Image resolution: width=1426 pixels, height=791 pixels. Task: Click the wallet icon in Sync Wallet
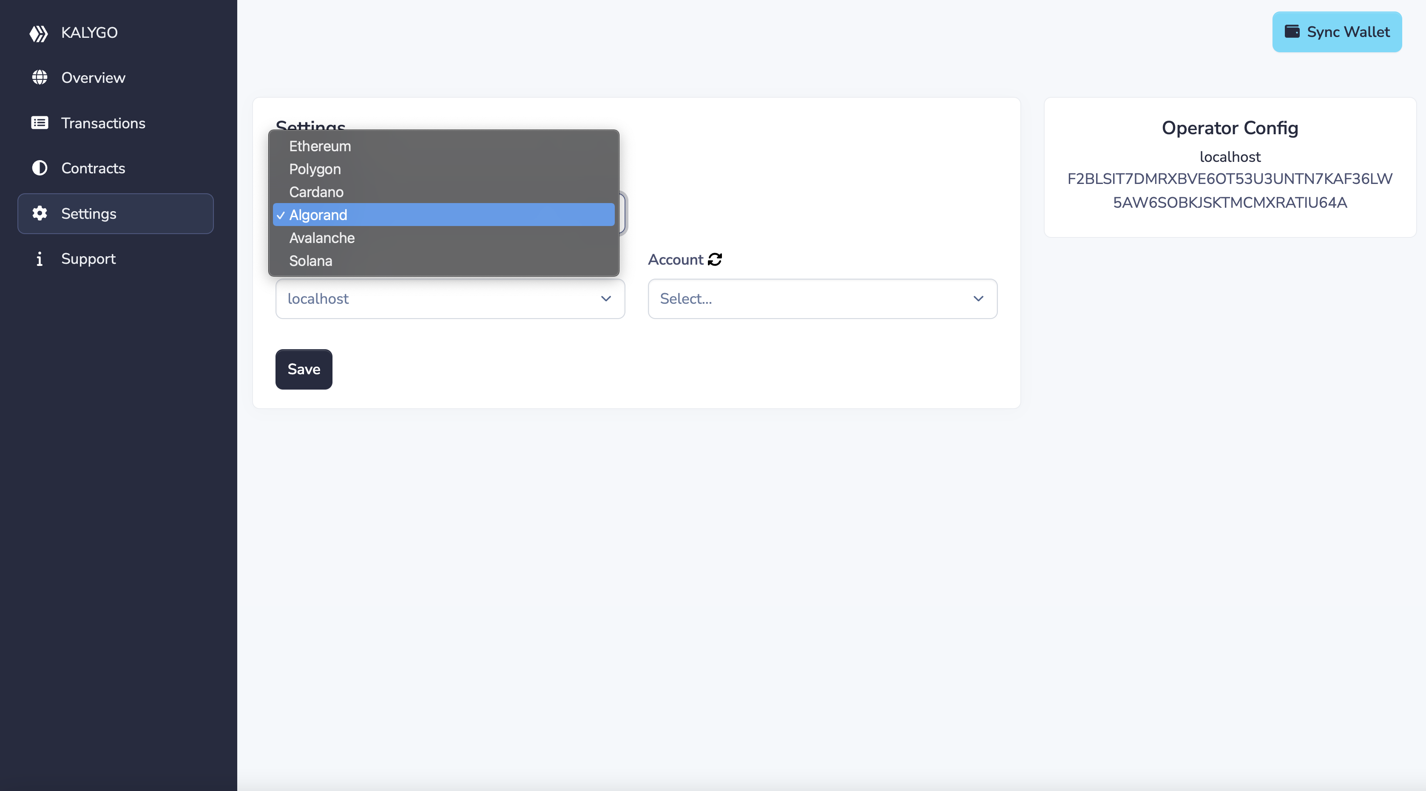coord(1292,31)
